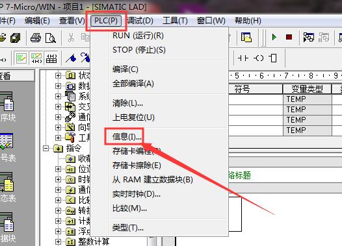
Task: Click the program status monitoring icon
Action: pos(309,37)
